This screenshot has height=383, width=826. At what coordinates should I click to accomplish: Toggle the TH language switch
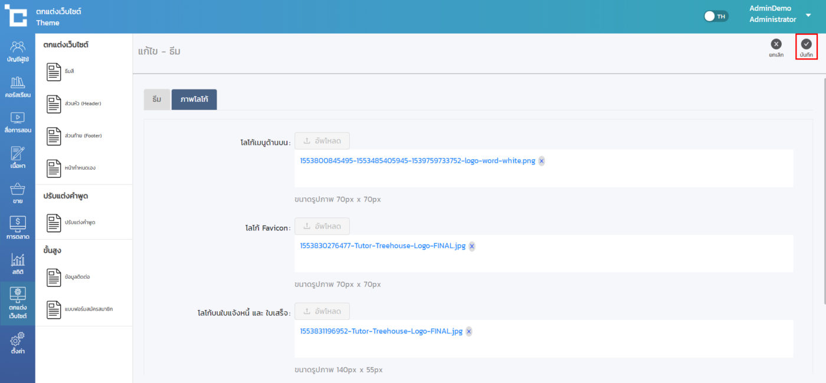click(716, 16)
